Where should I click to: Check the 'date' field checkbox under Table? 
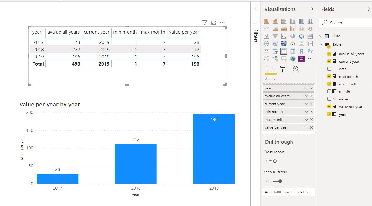[x=329, y=69]
